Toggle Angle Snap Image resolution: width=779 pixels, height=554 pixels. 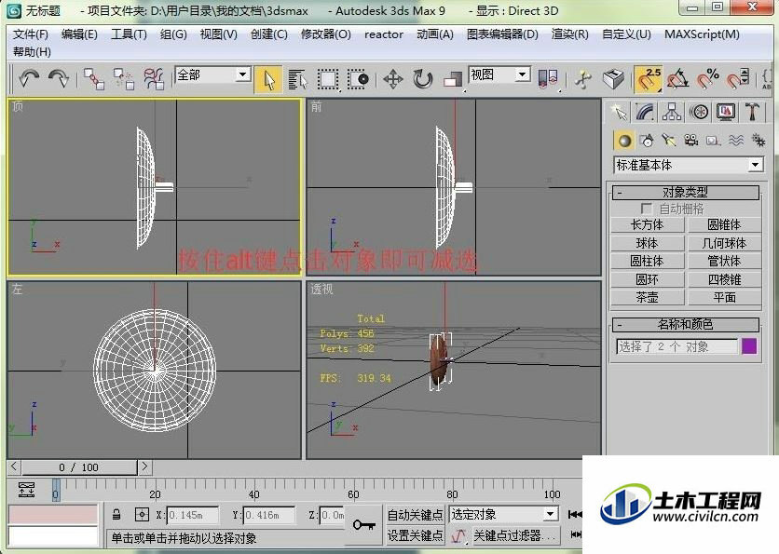pyautogui.click(x=678, y=79)
